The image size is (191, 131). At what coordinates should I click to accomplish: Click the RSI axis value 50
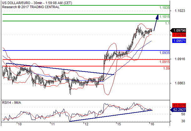pyautogui.click(x=183, y=114)
